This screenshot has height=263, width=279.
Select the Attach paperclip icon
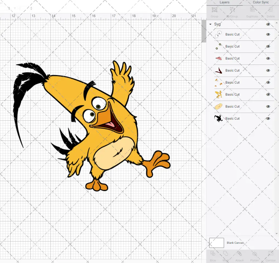tap(239, 253)
